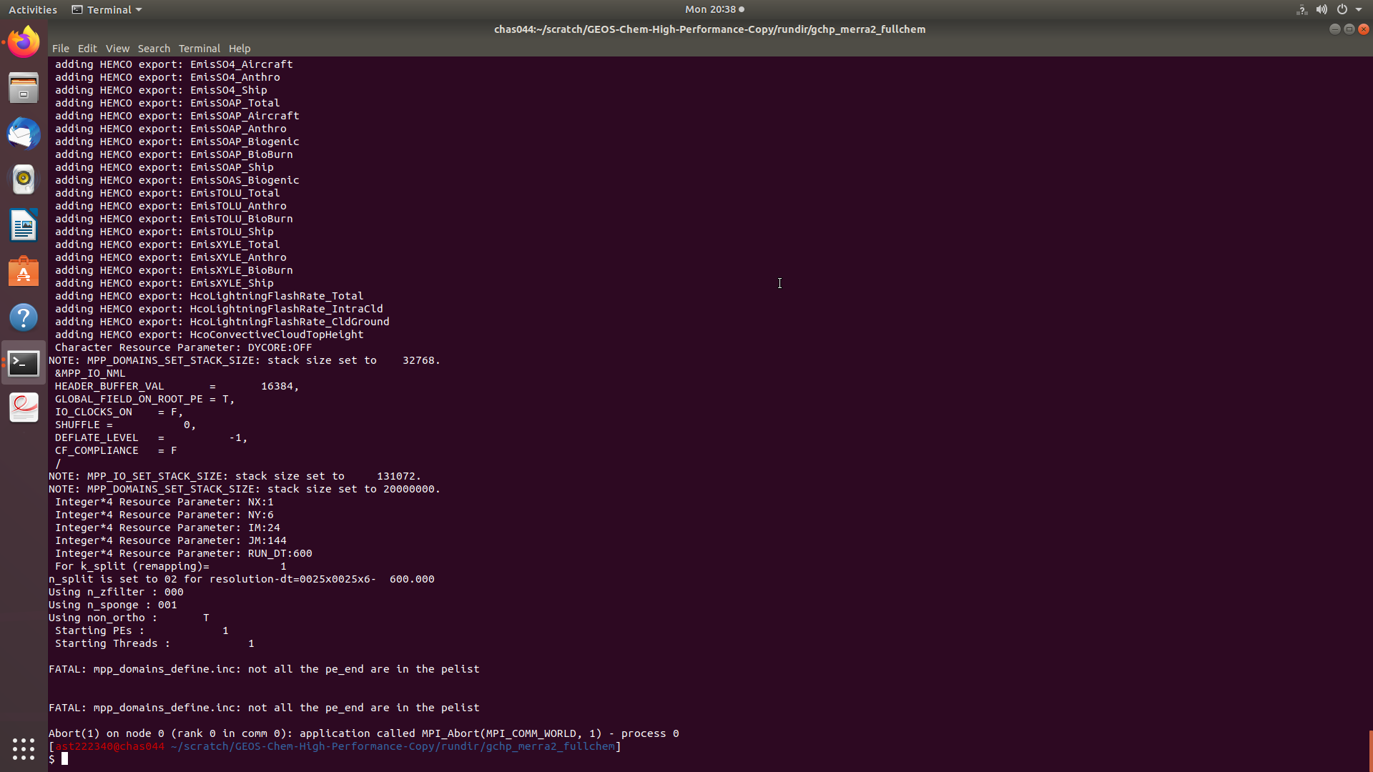Viewport: 1373px width, 772px height.
Task: Expand the system status menu chevron
Action: [x=1360, y=9]
